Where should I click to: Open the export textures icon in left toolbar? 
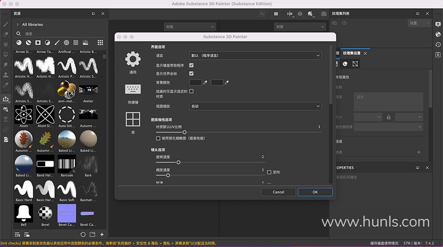pyautogui.click(x=6, y=99)
